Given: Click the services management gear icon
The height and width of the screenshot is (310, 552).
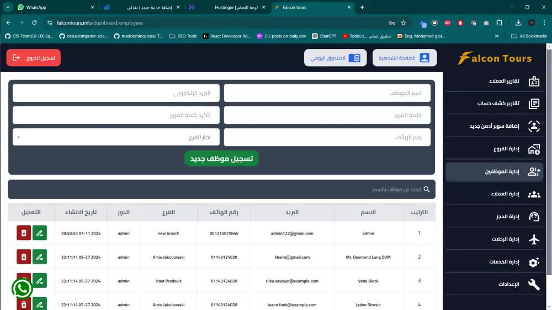Looking at the screenshot, I should pyautogui.click(x=534, y=262).
